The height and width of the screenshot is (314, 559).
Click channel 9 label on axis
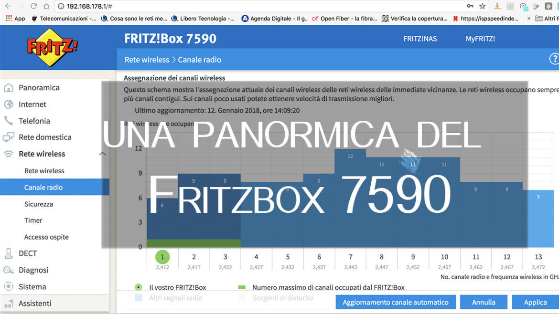tap(413, 257)
